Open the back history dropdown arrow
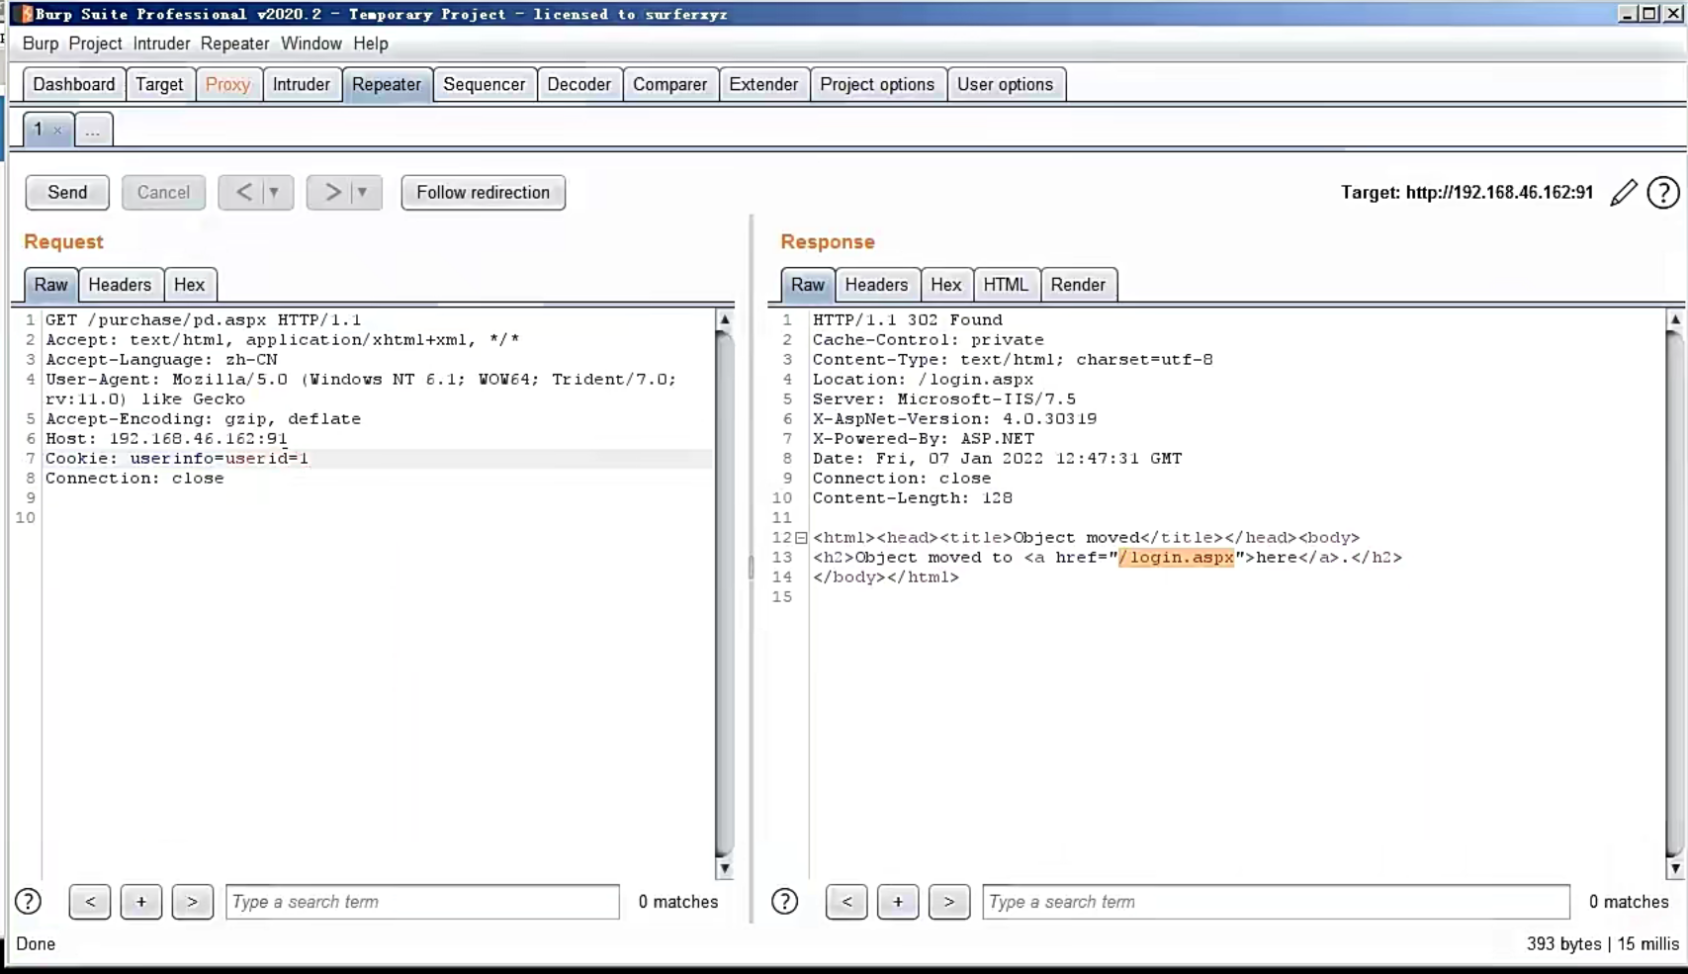 pyautogui.click(x=275, y=193)
